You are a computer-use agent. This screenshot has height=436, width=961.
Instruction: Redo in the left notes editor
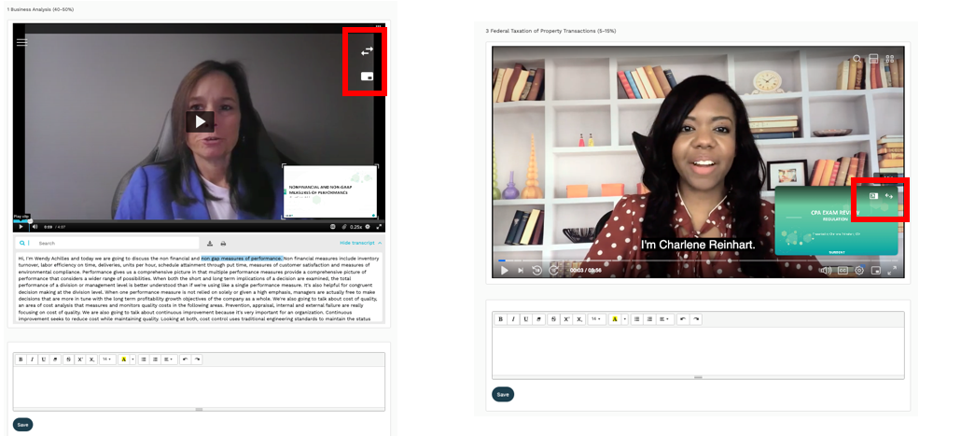197,359
